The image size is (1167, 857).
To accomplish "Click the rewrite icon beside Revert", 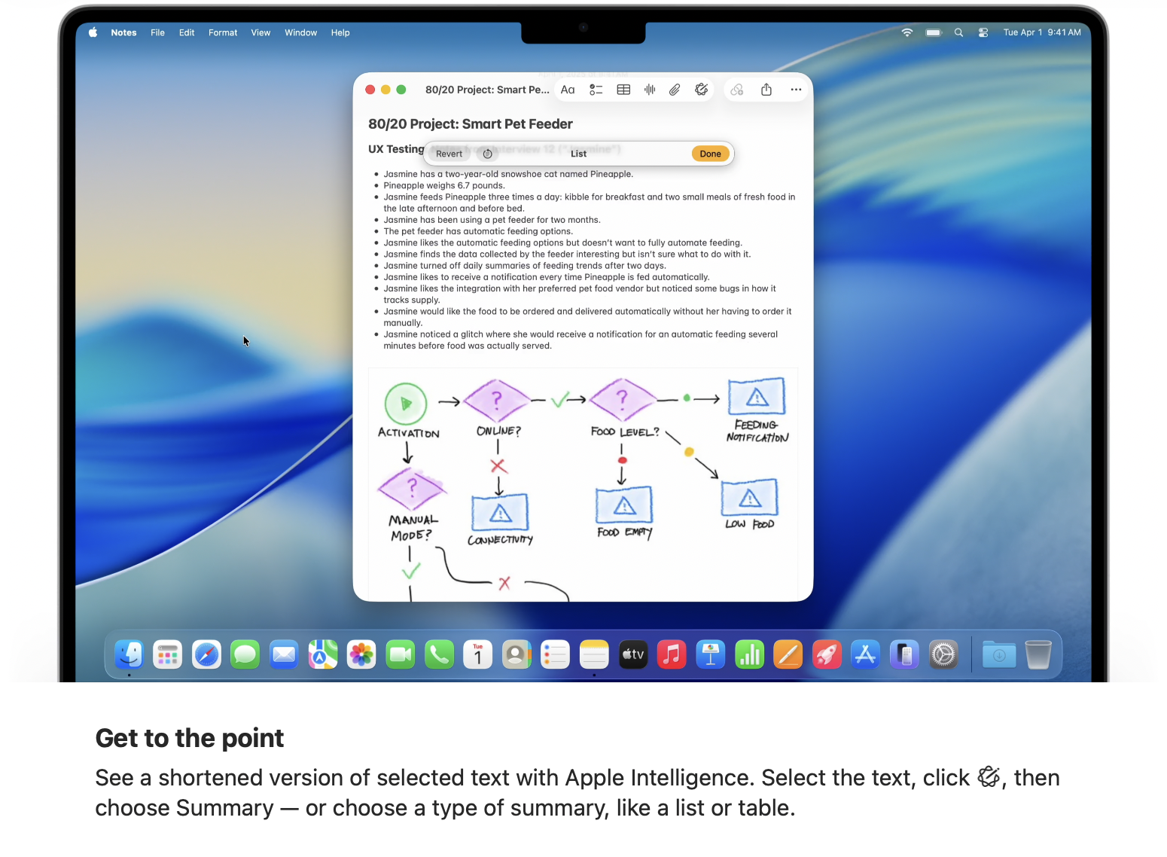I will tap(488, 154).
